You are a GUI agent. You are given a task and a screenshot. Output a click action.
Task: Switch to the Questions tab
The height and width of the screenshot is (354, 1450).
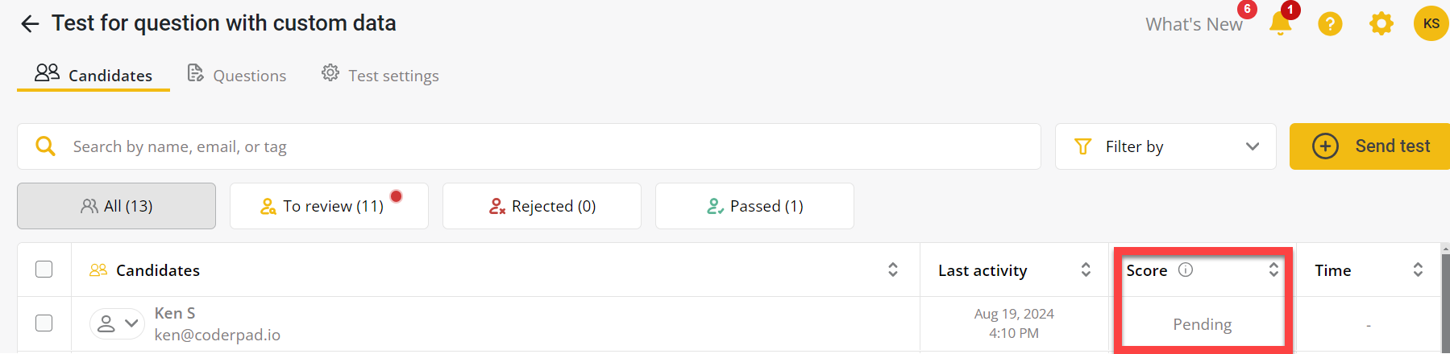click(237, 76)
